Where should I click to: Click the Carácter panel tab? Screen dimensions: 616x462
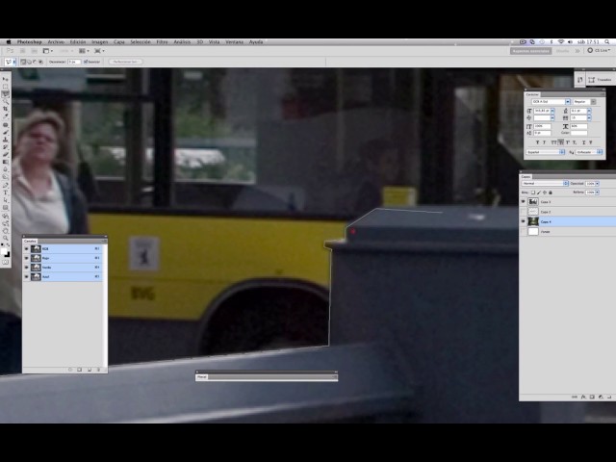532,94
